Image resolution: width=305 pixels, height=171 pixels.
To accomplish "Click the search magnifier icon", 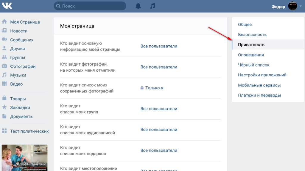I will tap(58, 6).
